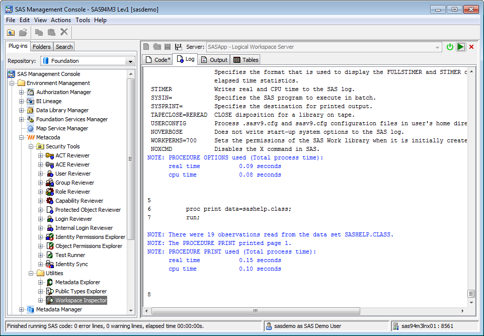Screen dimensions: 484x336
Task: Click the Identity Sync icon
Action: (x=50, y=264)
